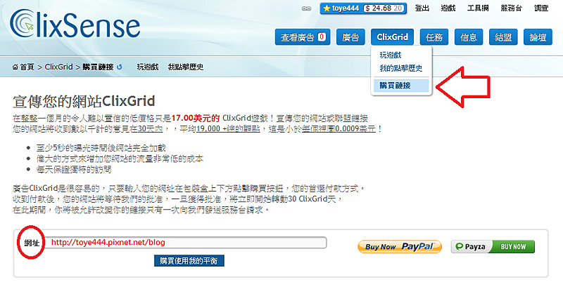The width and height of the screenshot is (563, 289).
Task: Click the Buy Now PayPal button
Action: pyautogui.click(x=400, y=246)
